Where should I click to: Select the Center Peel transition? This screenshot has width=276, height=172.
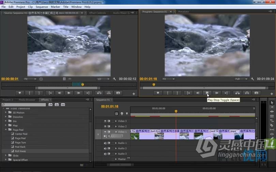point(21,134)
